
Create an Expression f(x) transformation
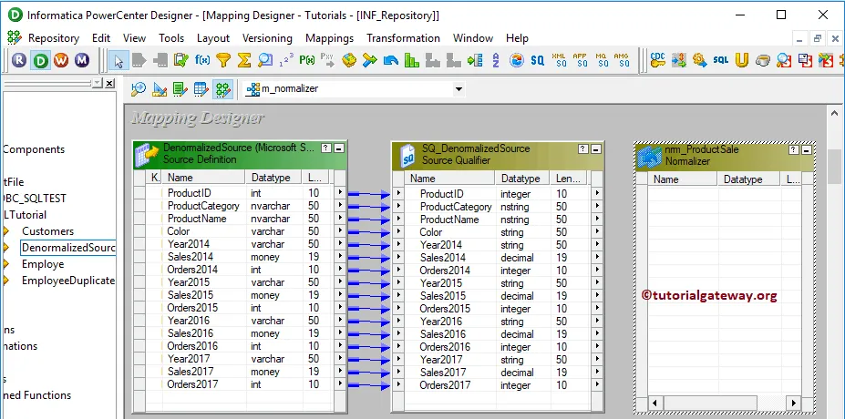tap(202, 60)
